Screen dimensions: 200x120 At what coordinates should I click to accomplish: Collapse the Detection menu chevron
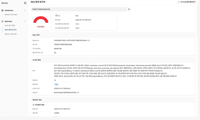click(25, 22)
